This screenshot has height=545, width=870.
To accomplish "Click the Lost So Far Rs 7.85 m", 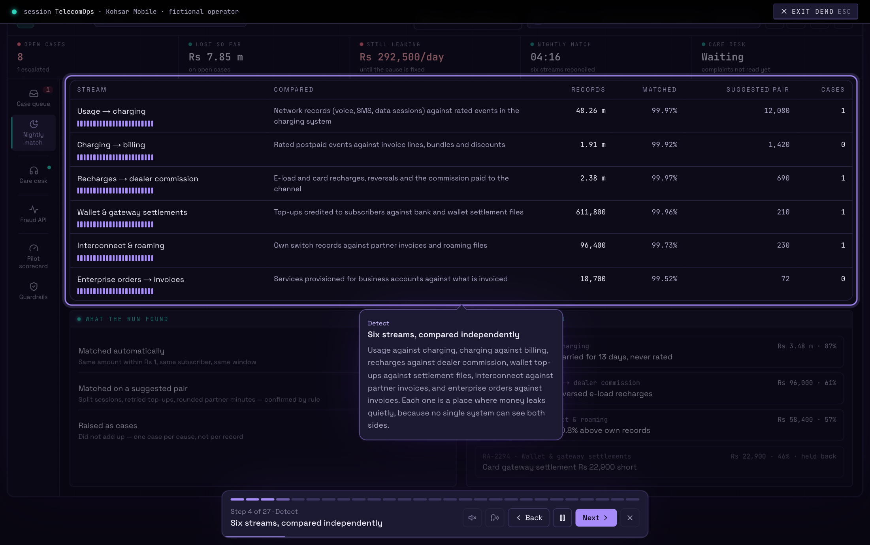I will click(216, 57).
